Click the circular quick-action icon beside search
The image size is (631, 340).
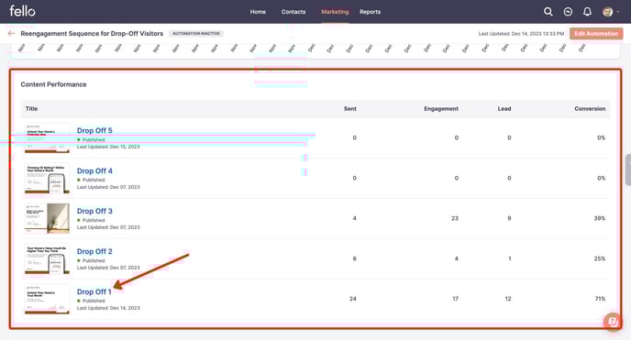click(568, 12)
